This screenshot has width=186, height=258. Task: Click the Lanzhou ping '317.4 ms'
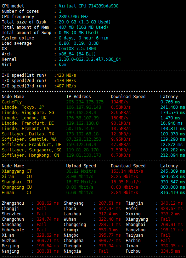108,214
